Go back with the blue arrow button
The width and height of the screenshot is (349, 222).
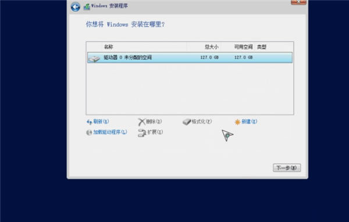(76, 7)
